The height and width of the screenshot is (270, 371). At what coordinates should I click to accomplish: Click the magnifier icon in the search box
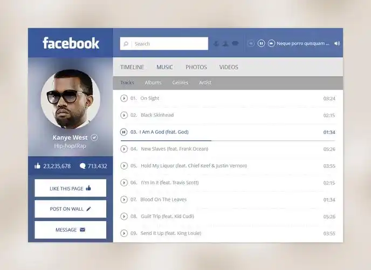pyautogui.click(x=126, y=44)
